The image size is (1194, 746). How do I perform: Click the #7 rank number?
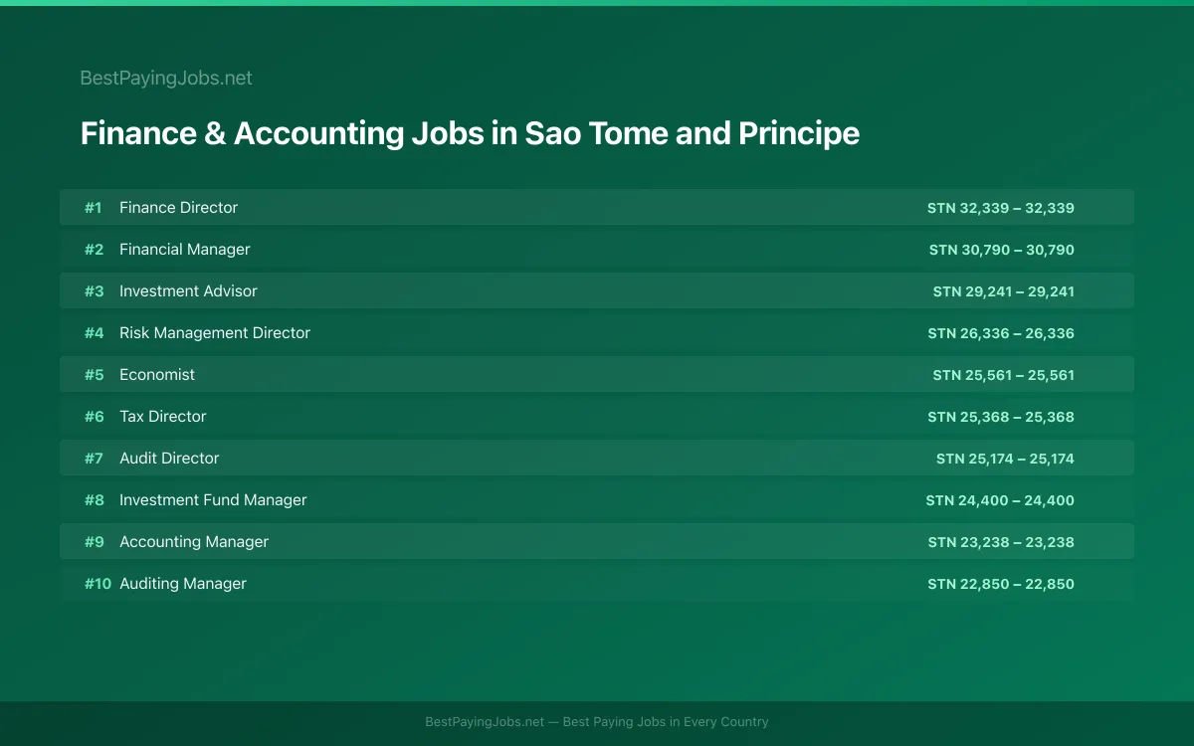94,458
